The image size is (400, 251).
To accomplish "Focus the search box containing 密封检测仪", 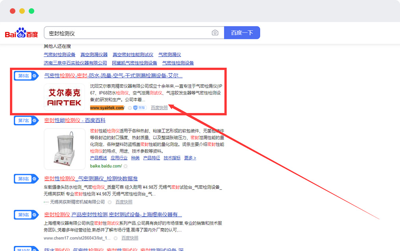I will coord(134,33).
